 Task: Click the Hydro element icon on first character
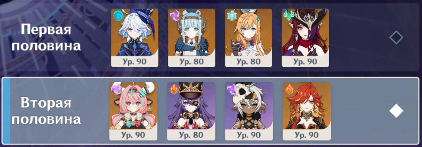[x=118, y=16]
